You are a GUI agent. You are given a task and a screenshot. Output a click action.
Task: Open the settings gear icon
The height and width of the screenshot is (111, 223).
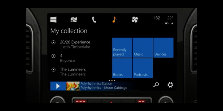coord(170,85)
